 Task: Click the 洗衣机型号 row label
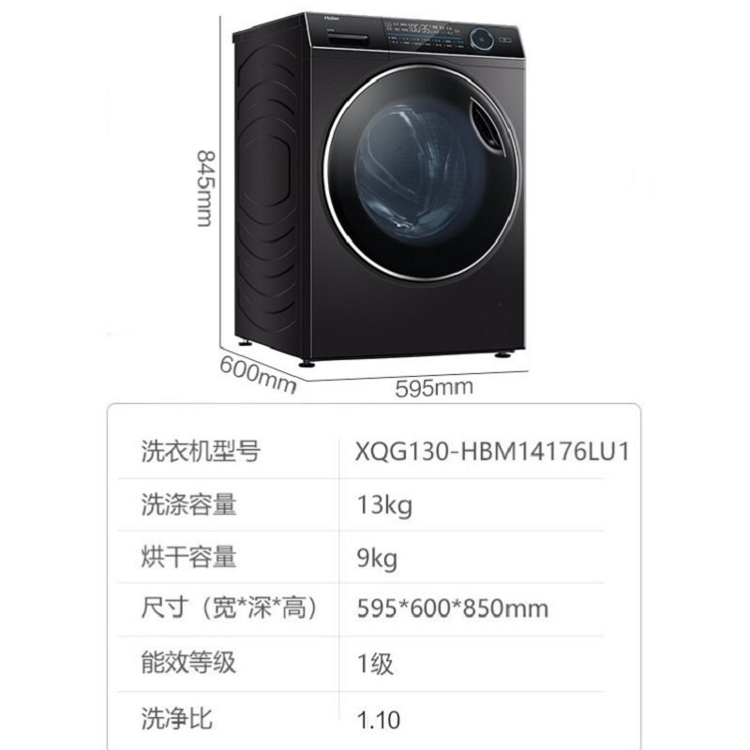coord(201,451)
